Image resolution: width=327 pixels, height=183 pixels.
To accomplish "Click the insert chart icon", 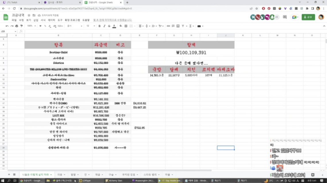I will pyautogui.click(x=178, y=26).
